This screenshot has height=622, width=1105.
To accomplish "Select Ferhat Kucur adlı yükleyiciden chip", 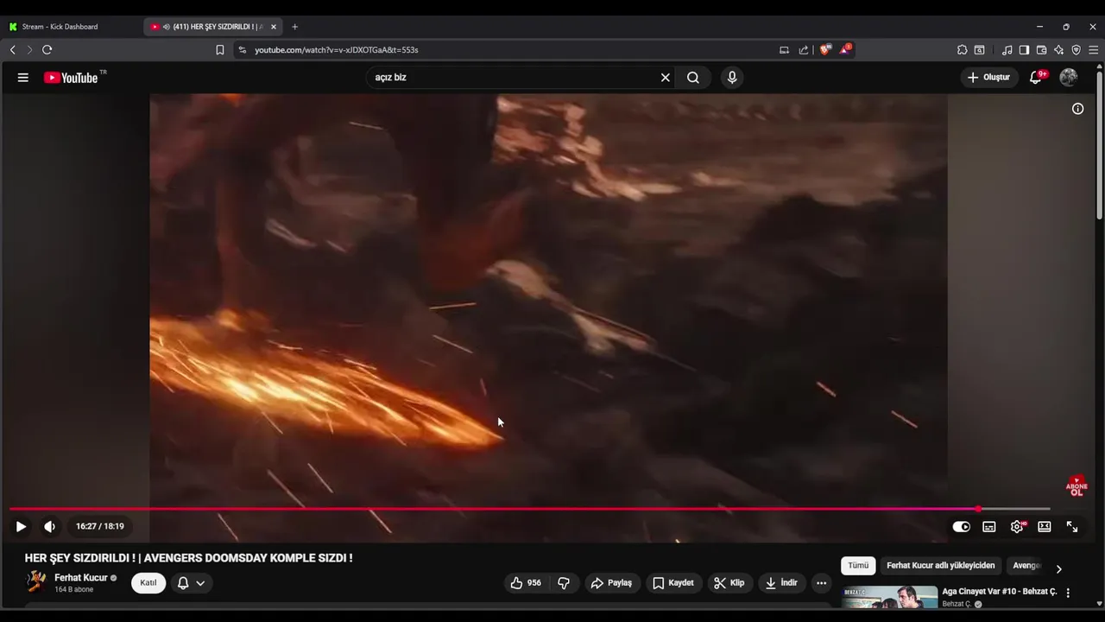I will [x=941, y=566].
